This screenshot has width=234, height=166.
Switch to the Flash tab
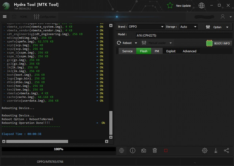pyautogui.click(x=144, y=51)
